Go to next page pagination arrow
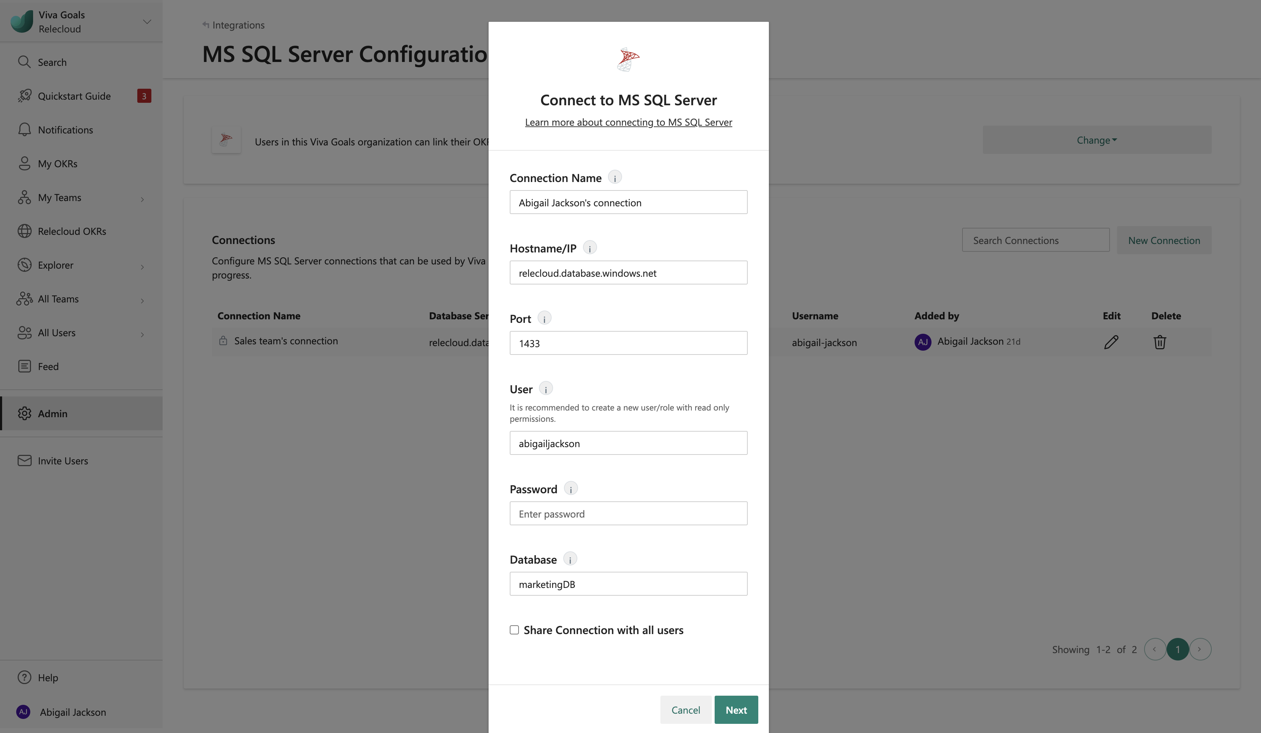The height and width of the screenshot is (733, 1261). [x=1199, y=649]
